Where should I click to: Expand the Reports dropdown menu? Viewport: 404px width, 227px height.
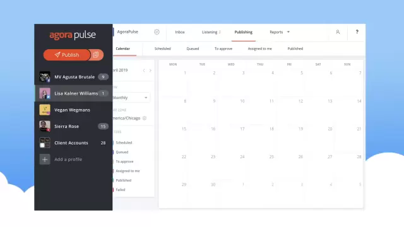pyautogui.click(x=280, y=32)
